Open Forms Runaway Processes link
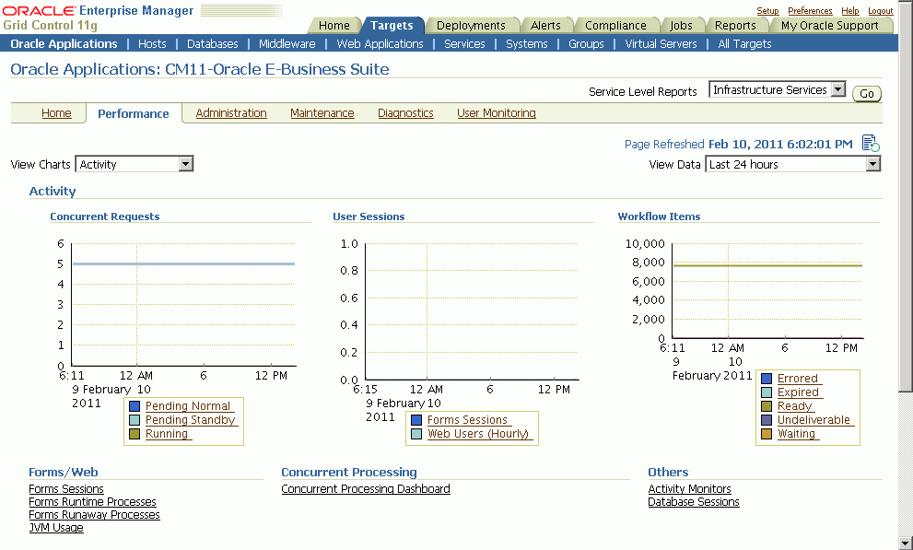This screenshot has width=913, height=550. [x=94, y=514]
